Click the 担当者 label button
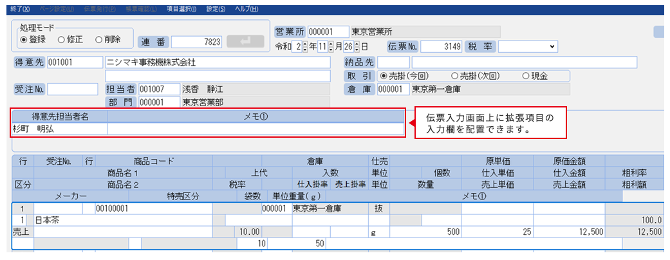Viewport: 670px width, 260px height. point(121,89)
